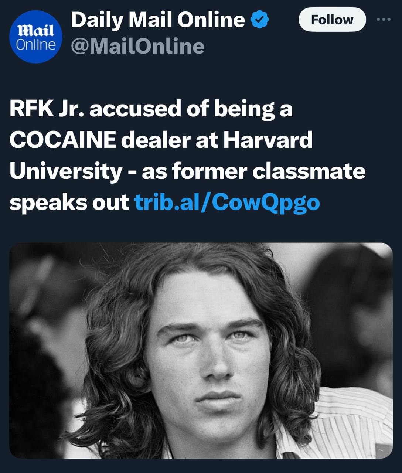Click the word 'Online' inside the blue logo
402x473 pixels.
(36, 45)
